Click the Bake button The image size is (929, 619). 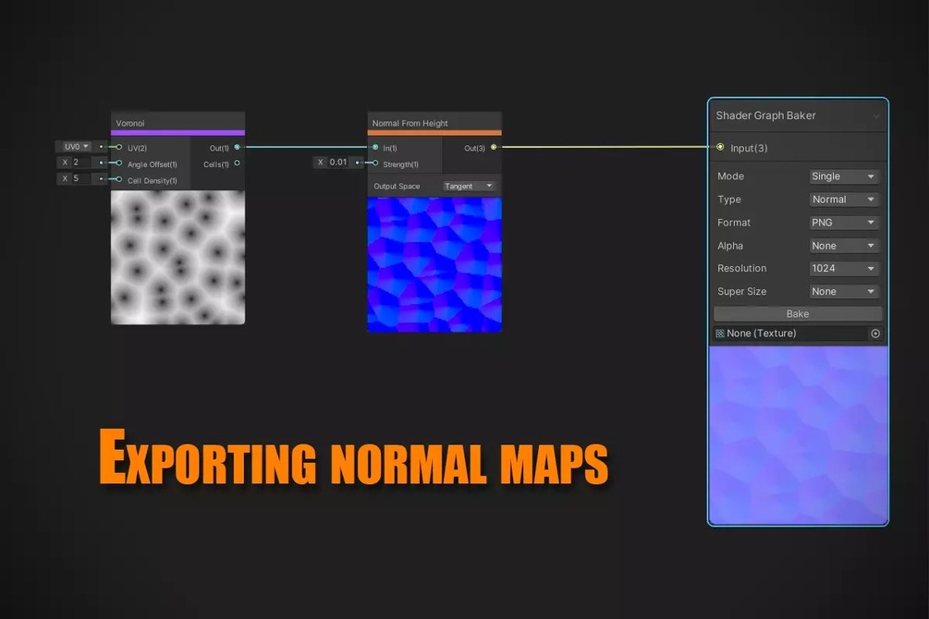798,314
